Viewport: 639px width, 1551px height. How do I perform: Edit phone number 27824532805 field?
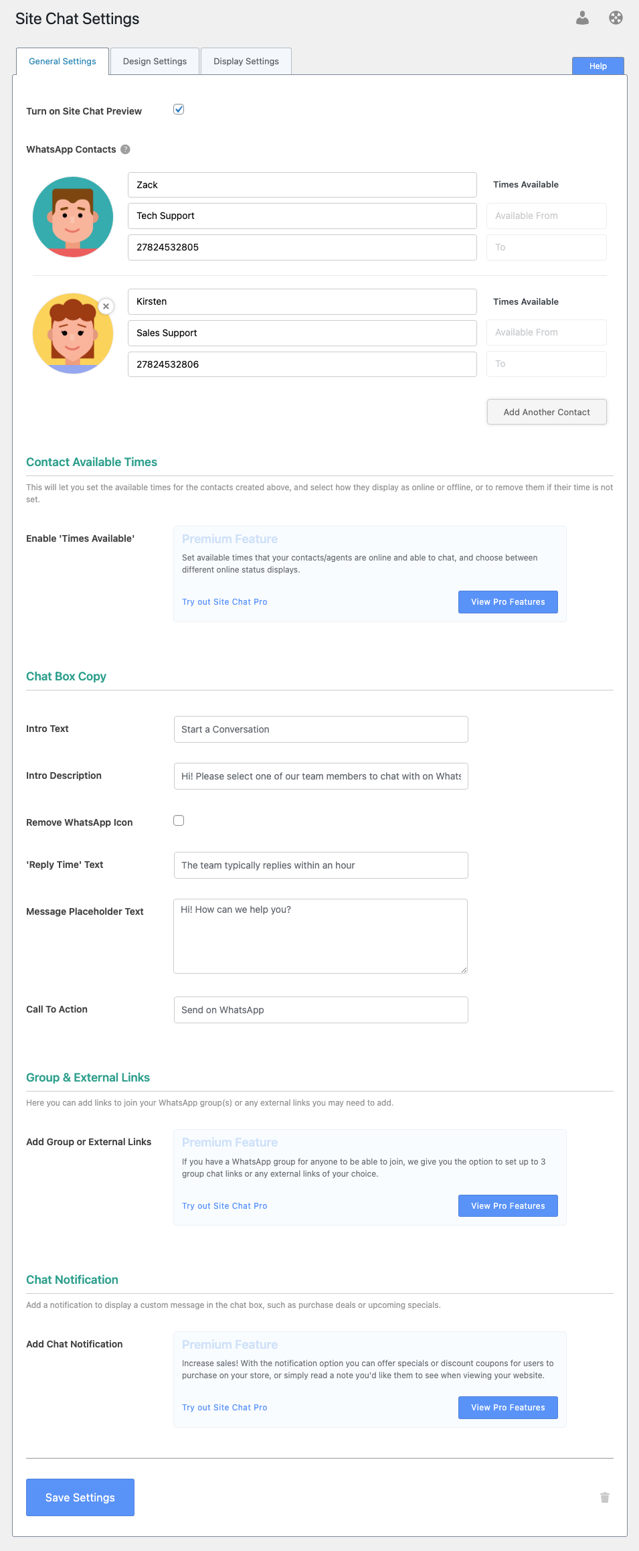tap(302, 247)
